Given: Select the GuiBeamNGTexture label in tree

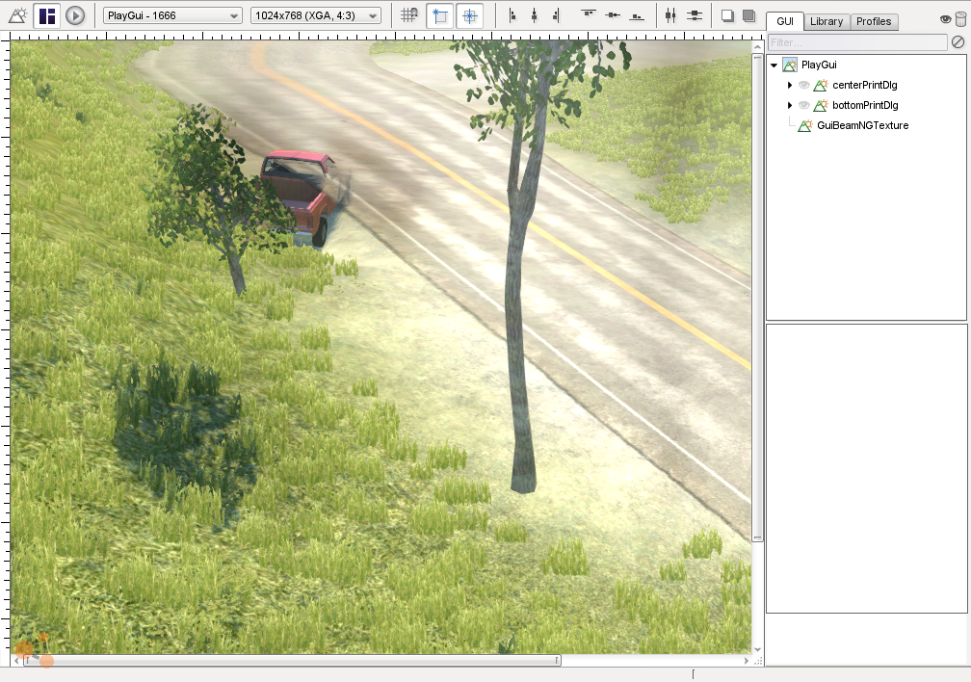Looking at the screenshot, I should coord(863,126).
